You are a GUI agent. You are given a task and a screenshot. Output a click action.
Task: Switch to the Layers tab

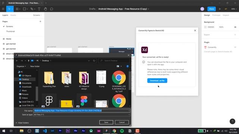pos(5,15)
